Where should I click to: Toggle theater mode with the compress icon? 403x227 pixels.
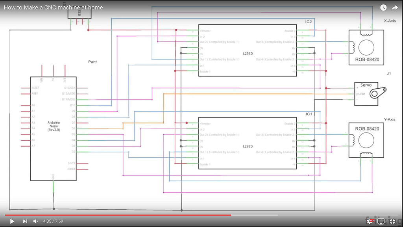point(392,221)
